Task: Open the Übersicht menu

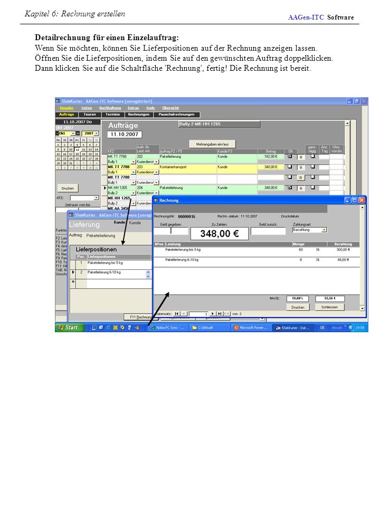Action: point(170,108)
